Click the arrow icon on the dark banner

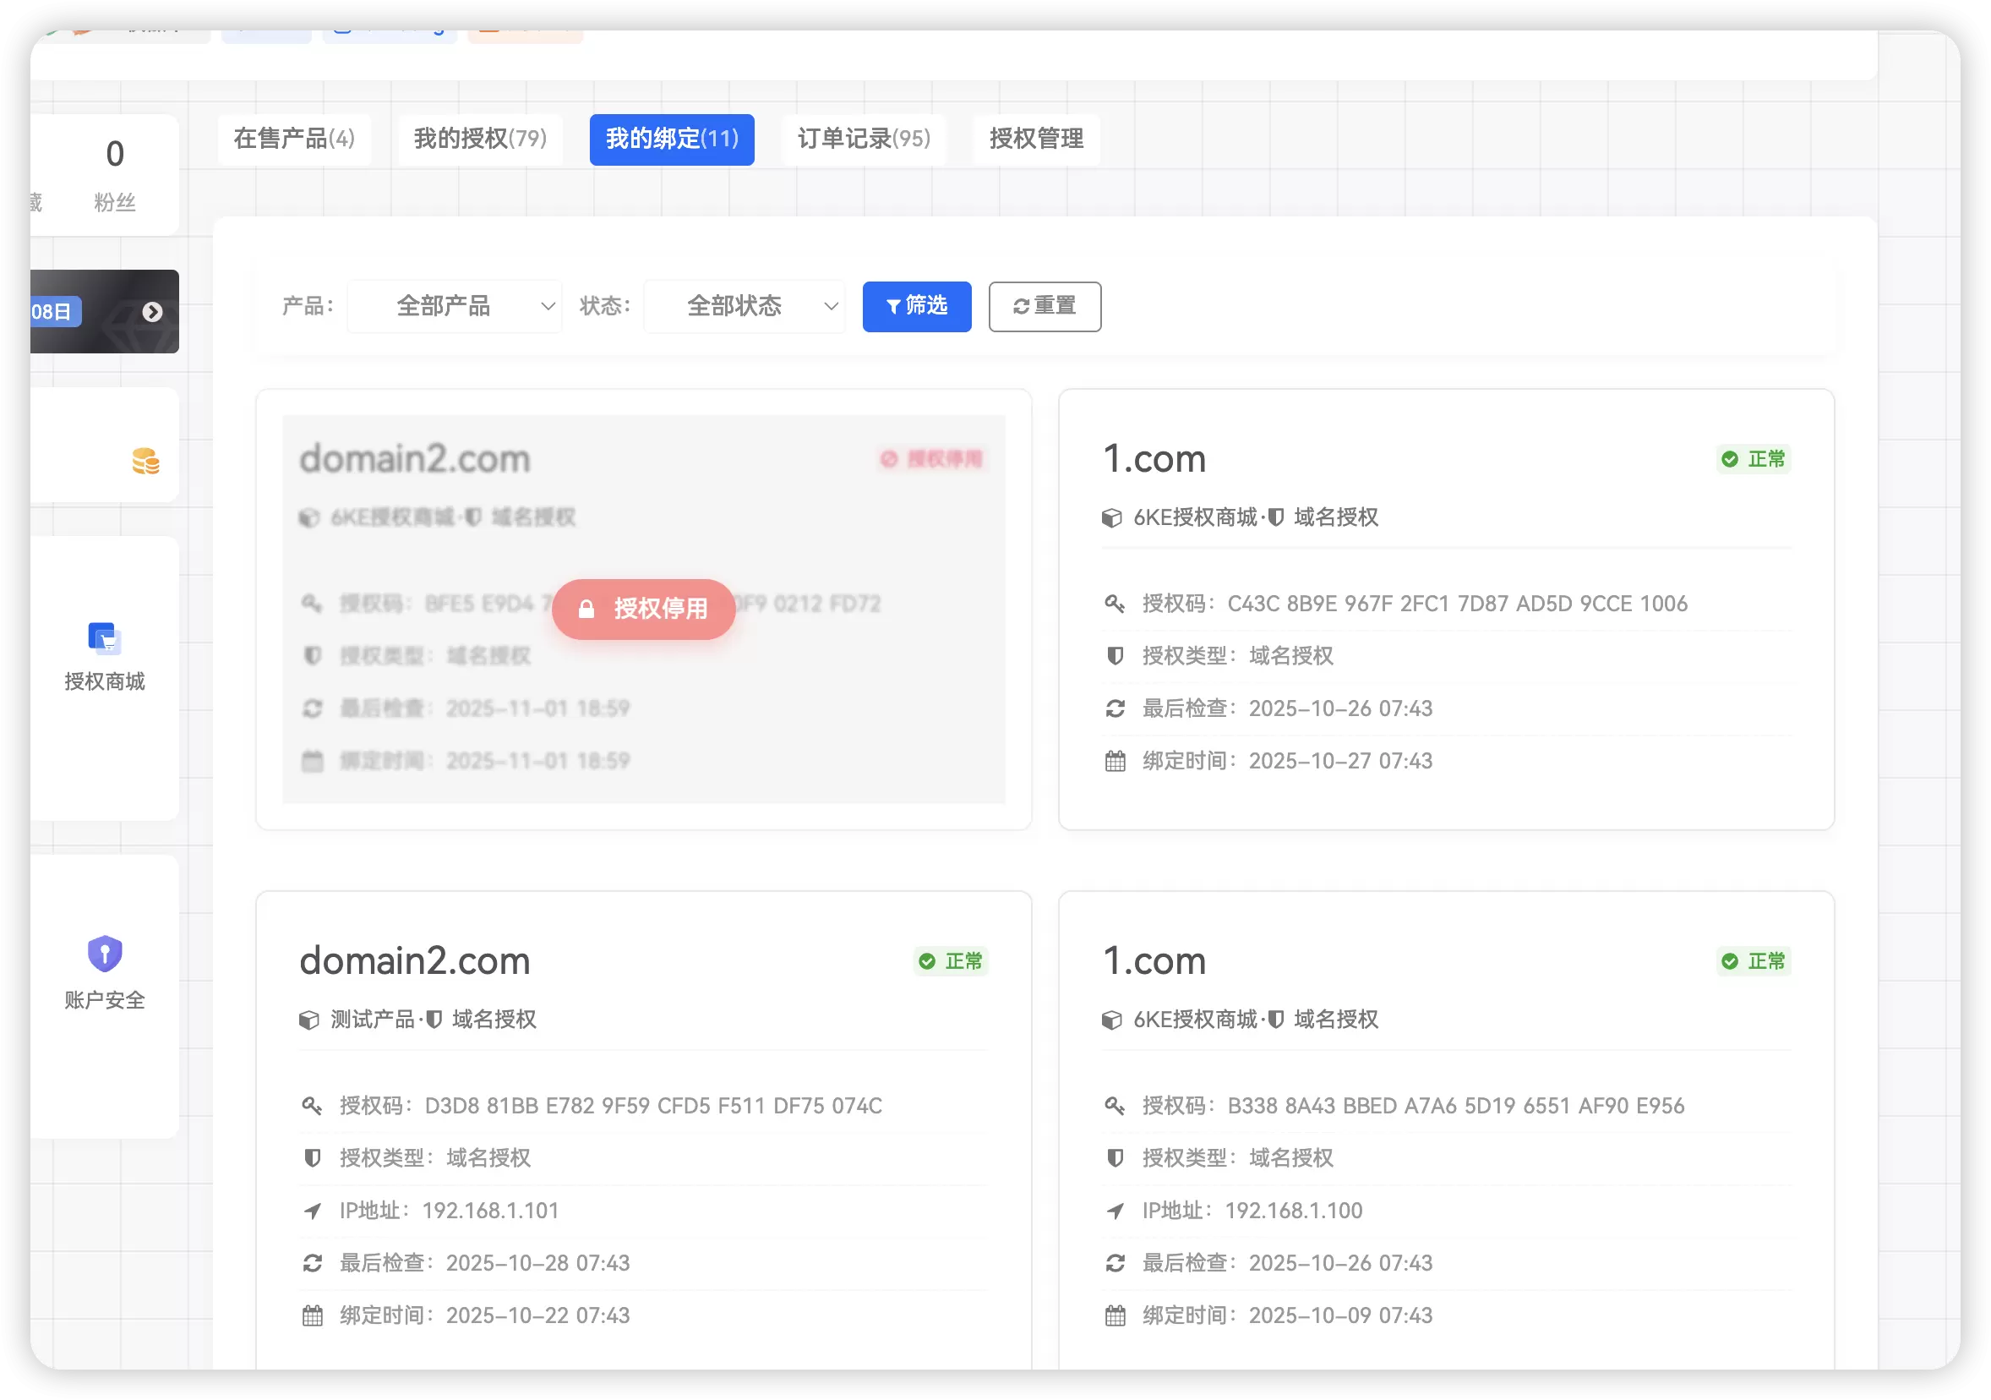pyautogui.click(x=152, y=311)
